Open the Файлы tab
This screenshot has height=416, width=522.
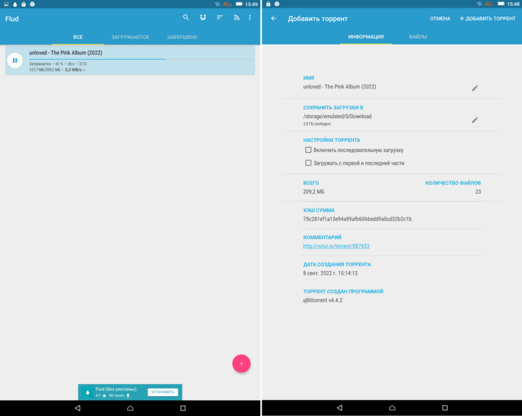pos(418,37)
